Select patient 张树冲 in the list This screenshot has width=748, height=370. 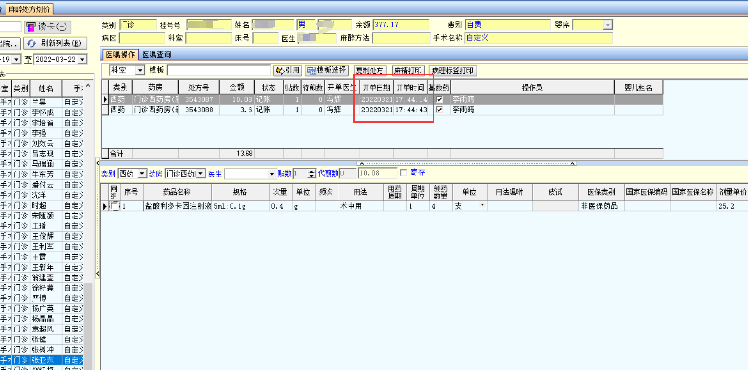tap(43, 350)
